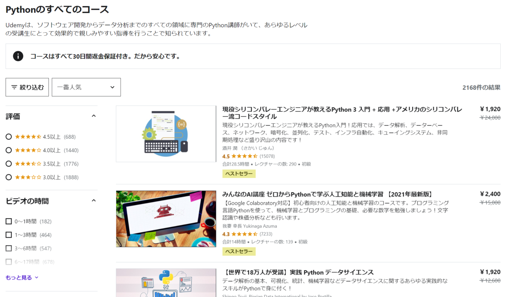Click instructor name 酒井 潤
The height and width of the screenshot is (297, 518).
[x=248, y=148]
